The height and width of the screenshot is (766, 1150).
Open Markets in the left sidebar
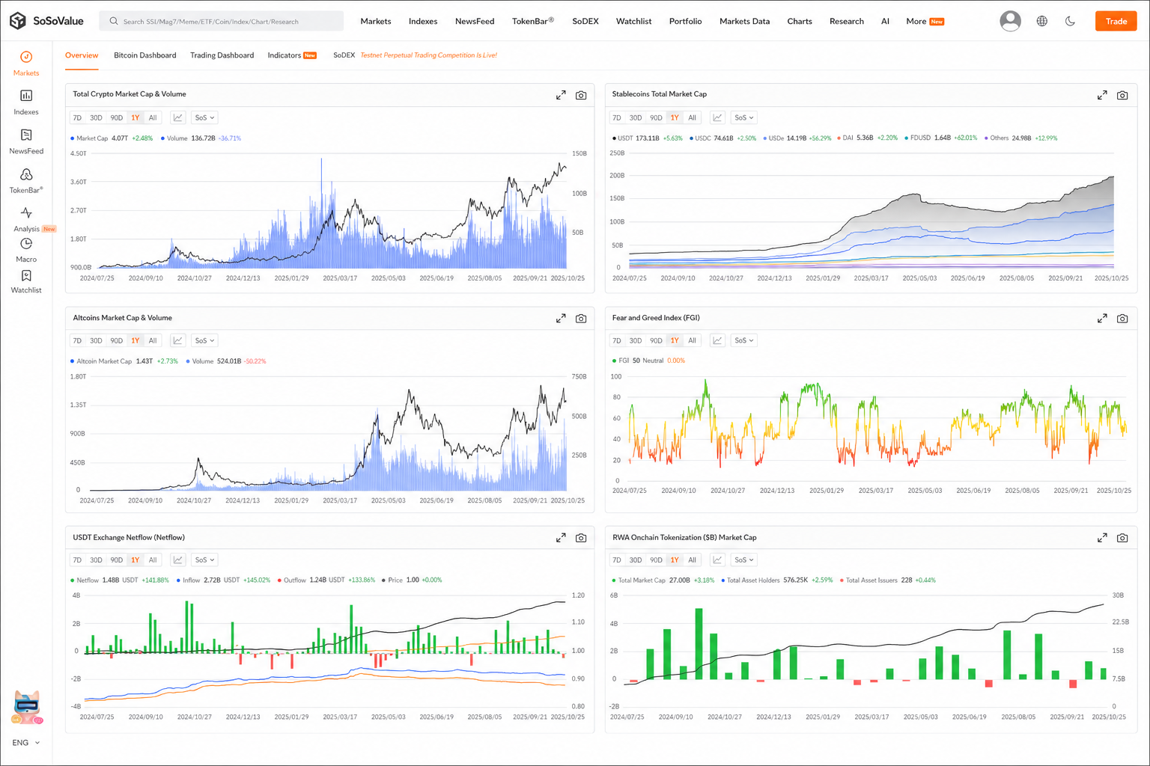point(26,64)
